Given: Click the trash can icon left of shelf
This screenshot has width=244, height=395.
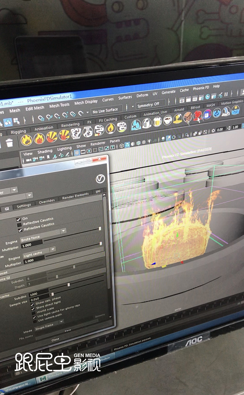Looking at the screenshot, I should [x=9, y=143].
